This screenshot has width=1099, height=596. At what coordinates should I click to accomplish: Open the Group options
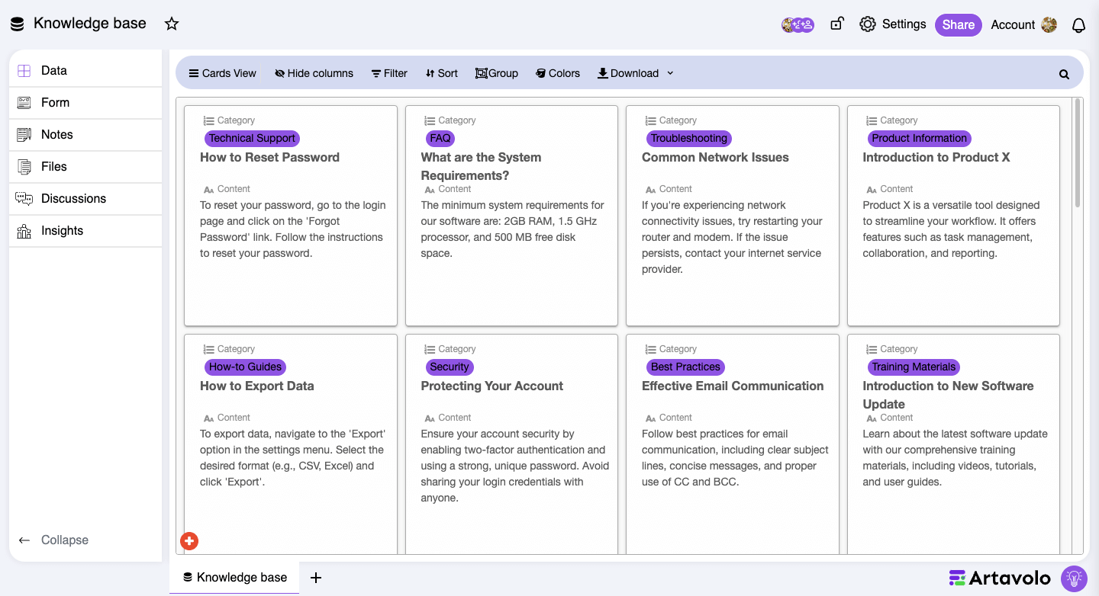tap(497, 72)
